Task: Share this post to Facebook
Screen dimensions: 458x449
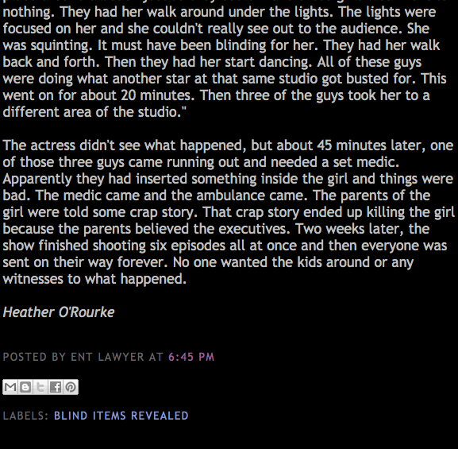Action: (56, 387)
